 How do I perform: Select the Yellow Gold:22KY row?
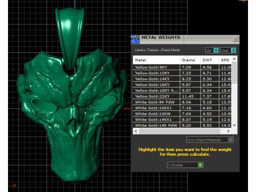182,97
